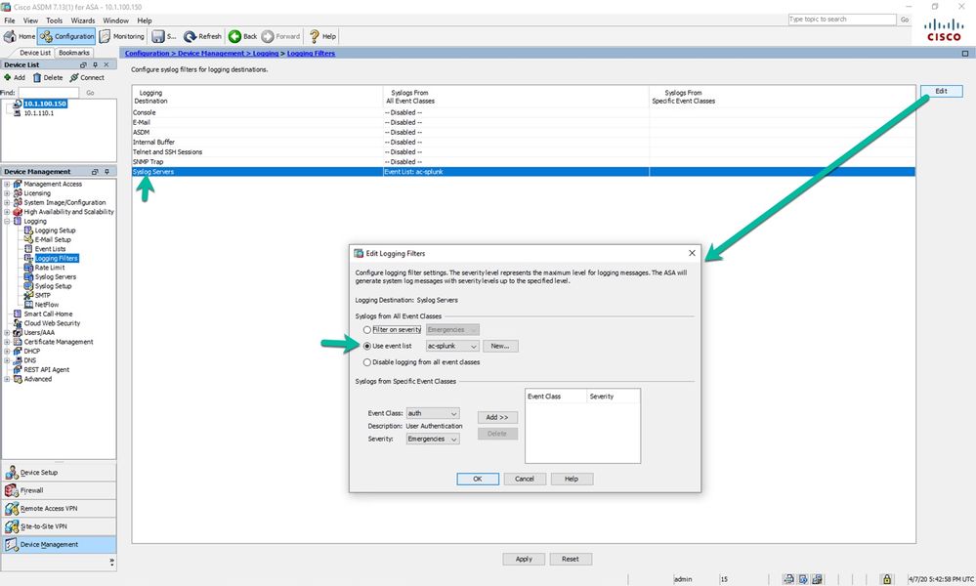The image size is (976, 586).
Task: Select the Filter on severity option
Action: [x=367, y=330]
